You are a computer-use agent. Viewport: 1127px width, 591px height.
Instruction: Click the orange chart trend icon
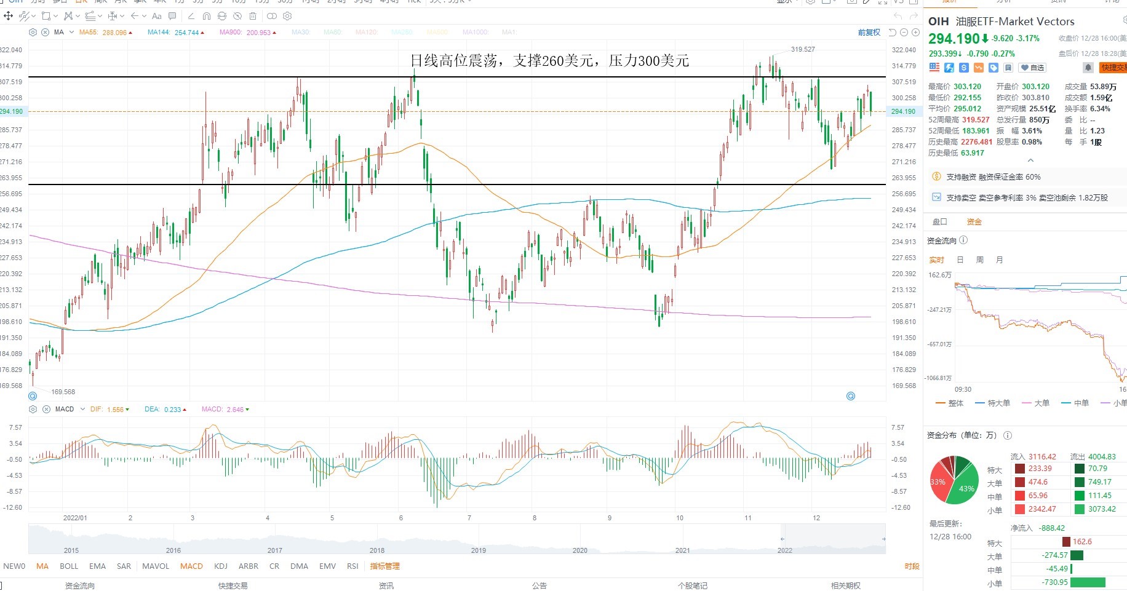pos(979,67)
